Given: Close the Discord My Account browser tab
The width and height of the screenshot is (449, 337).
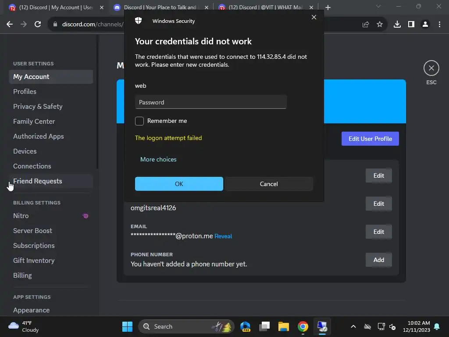Looking at the screenshot, I should point(102,7).
